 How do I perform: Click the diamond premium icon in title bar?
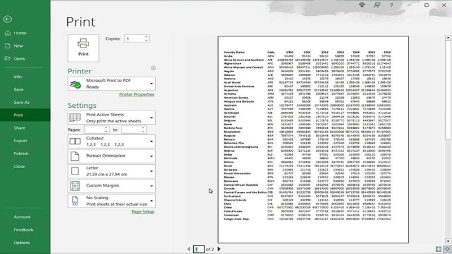point(362,5)
